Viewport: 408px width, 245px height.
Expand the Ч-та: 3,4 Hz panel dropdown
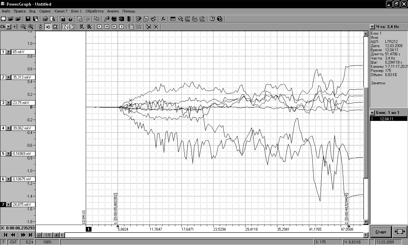[372, 27]
